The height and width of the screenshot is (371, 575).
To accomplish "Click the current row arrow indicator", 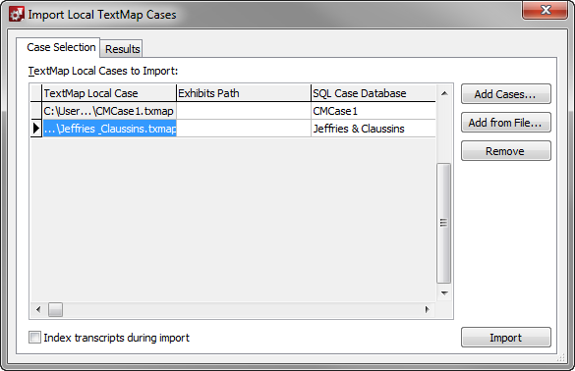I will click(x=36, y=129).
